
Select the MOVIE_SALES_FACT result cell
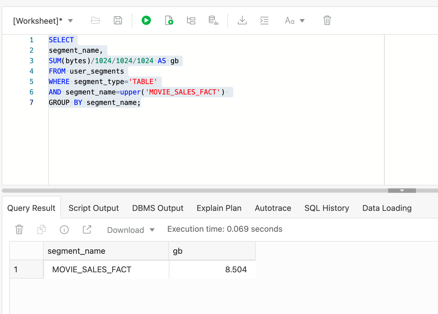92,269
